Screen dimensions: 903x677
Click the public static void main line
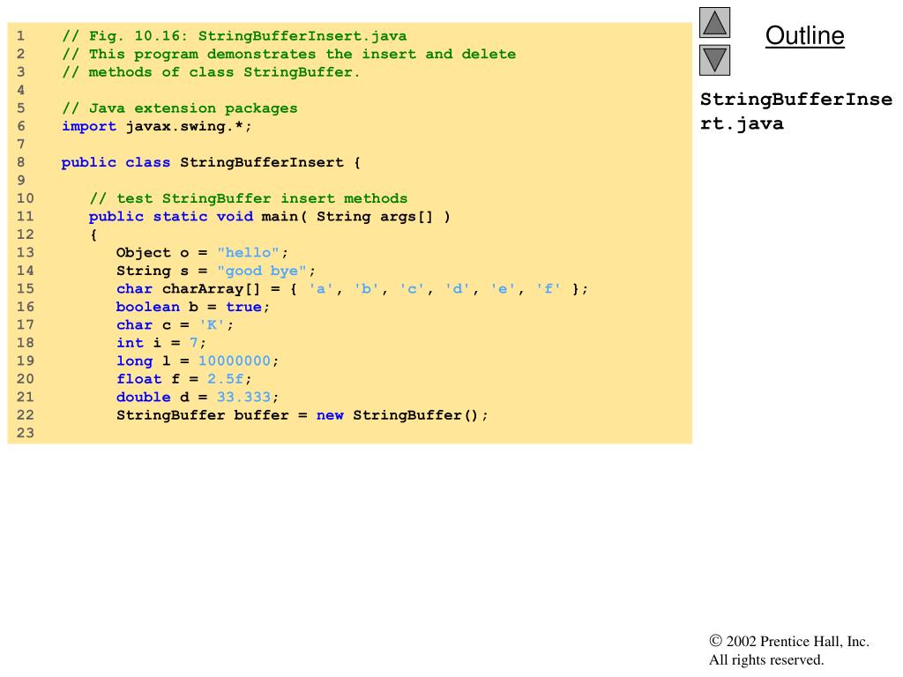pos(270,217)
